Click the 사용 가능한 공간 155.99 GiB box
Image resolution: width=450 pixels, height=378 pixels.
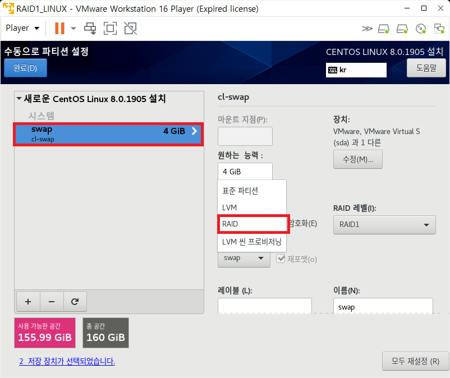point(45,333)
